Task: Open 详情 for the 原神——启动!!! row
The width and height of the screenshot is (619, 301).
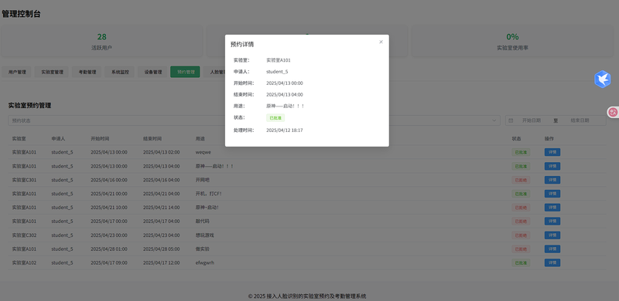Action: (x=552, y=166)
